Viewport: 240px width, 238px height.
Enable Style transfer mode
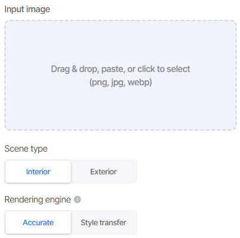tap(103, 223)
